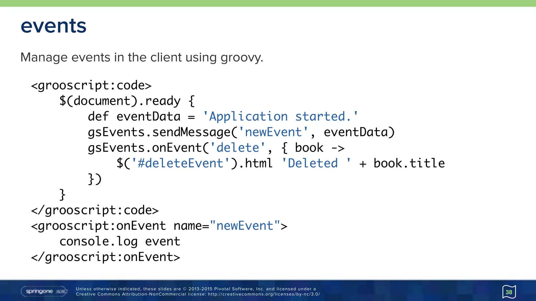Viewport: 536px width, 301px height.
Task: Click the "newEvent" name attribute value
Action: (x=245, y=226)
